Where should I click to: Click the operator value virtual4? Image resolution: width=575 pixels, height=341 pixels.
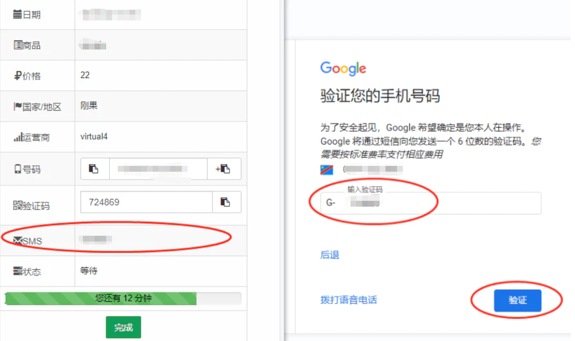point(94,137)
